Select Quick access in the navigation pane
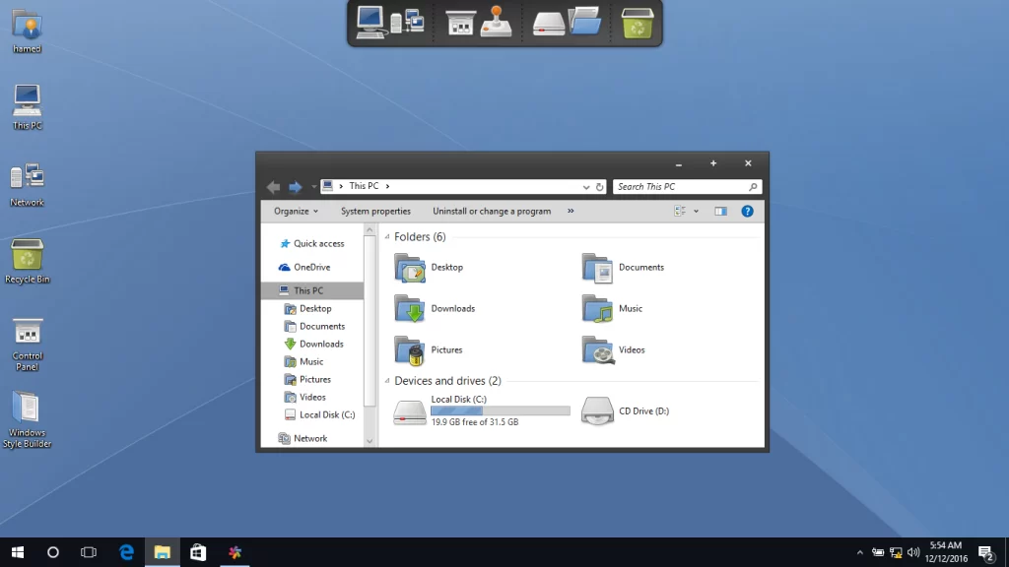Viewport: 1009px width, 567px height. click(x=318, y=243)
